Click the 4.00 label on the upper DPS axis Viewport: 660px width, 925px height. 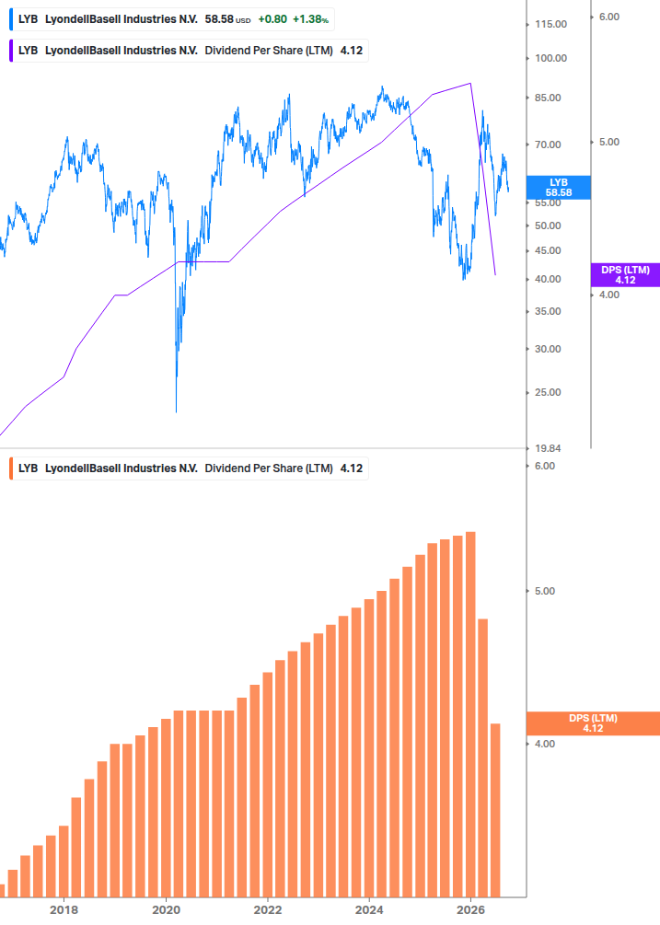coord(609,295)
